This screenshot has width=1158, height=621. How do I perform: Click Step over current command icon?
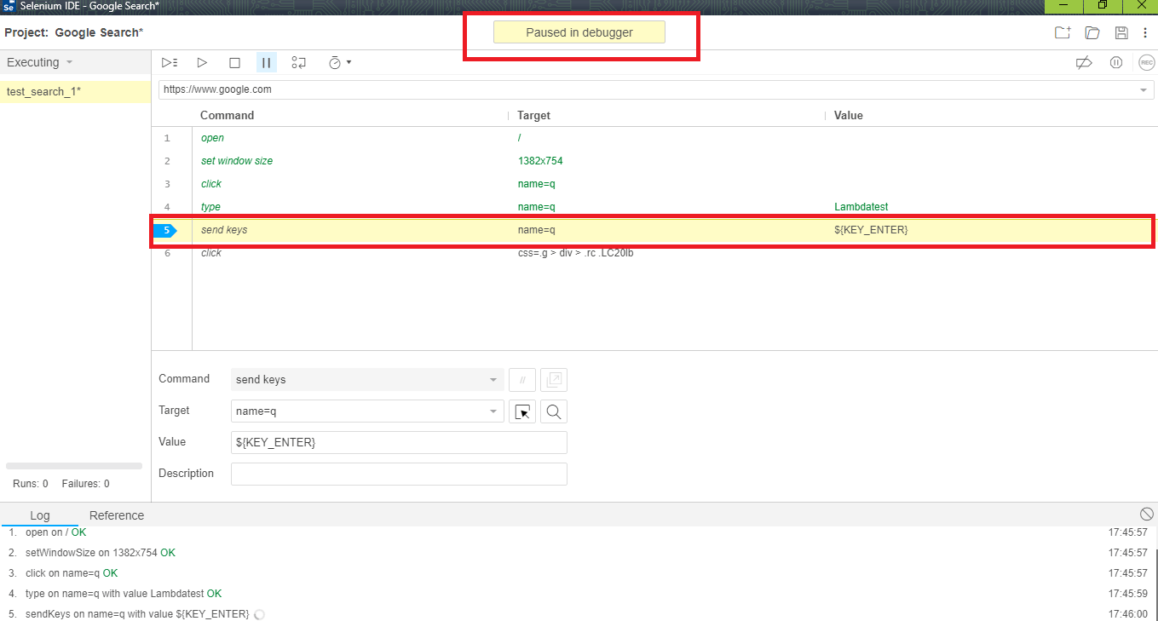[298, 62]
